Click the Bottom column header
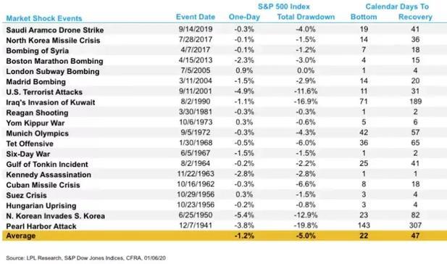Viewport: 447px width, 264px height. coord(364,17)
